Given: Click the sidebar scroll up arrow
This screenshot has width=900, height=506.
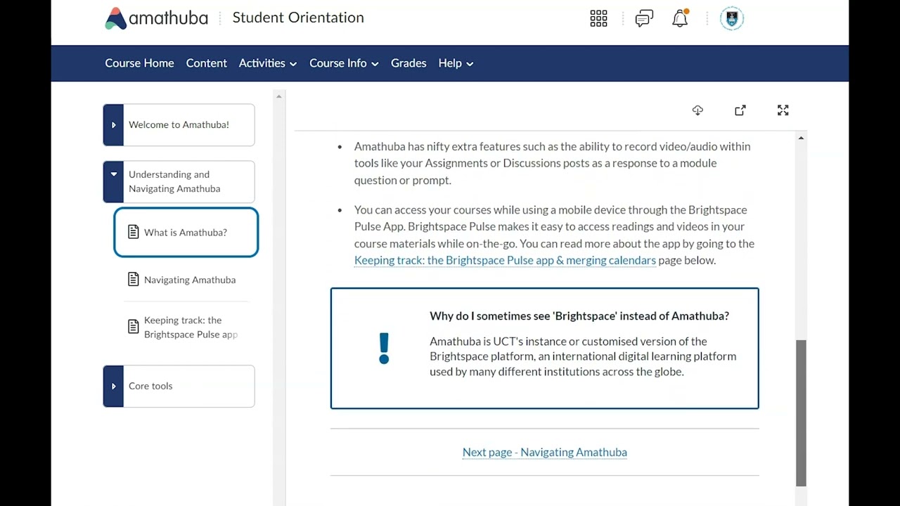Looking at the screenshot, I should pyautogui.click(x=278, y=96).
